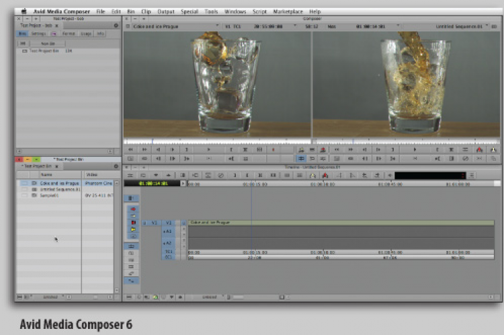Switch to the Format tab in project window
Image resolution: width=504 pixels, height=335 pixels.
click(x=69, y=34)
